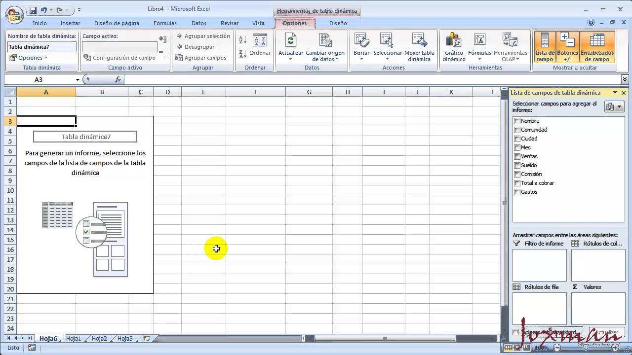Open Excel help question mark

click(591, 23)
